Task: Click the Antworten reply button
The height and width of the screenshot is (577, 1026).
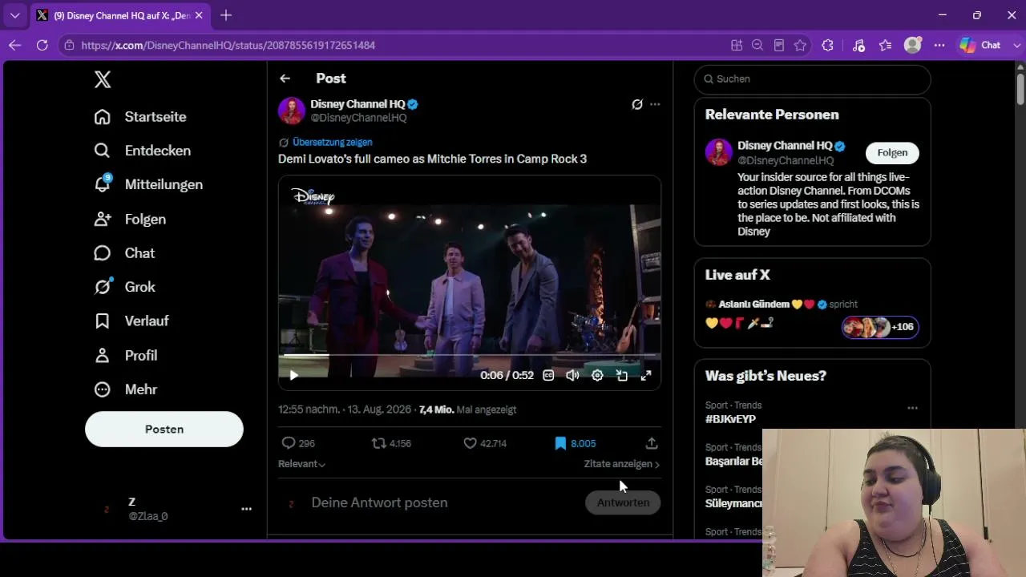Action: [623, 502]
